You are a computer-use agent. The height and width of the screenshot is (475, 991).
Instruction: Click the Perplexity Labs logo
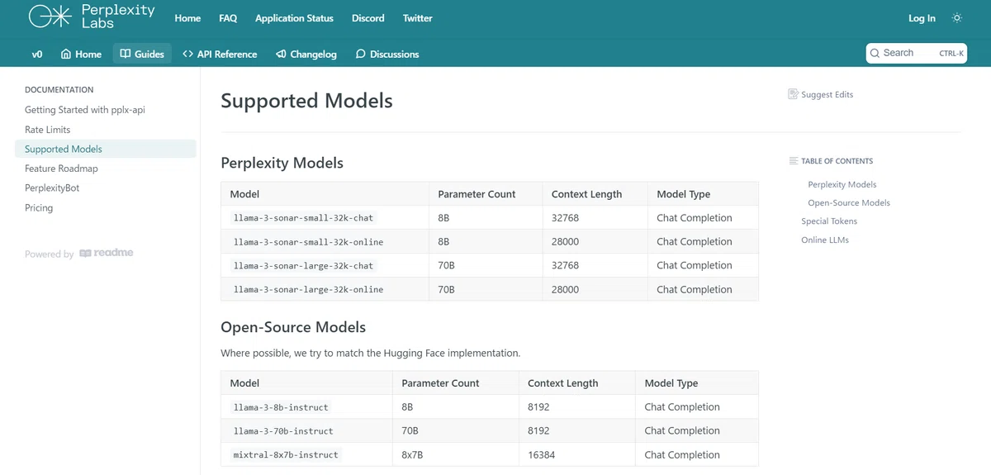coord(92,17)
